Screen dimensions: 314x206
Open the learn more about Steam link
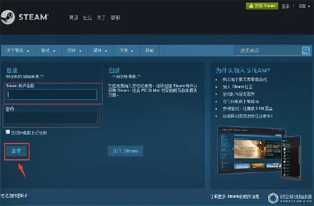pyautogui.click(x=235, y=197)
